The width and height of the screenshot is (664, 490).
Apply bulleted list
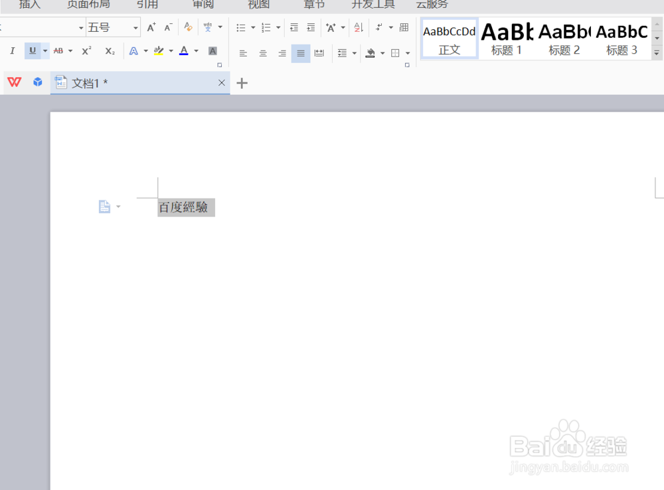point(241,27)
